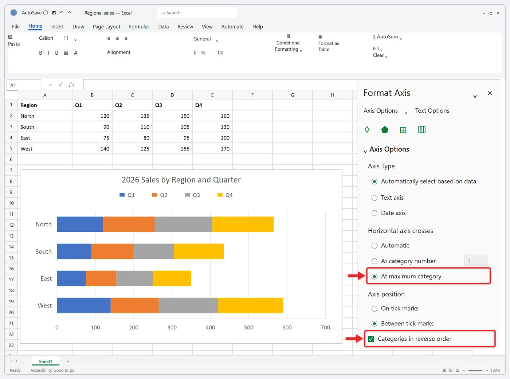Switch to the Insert tab
The height and width of the screenshot is (379, 510).
tap(58, 27)
